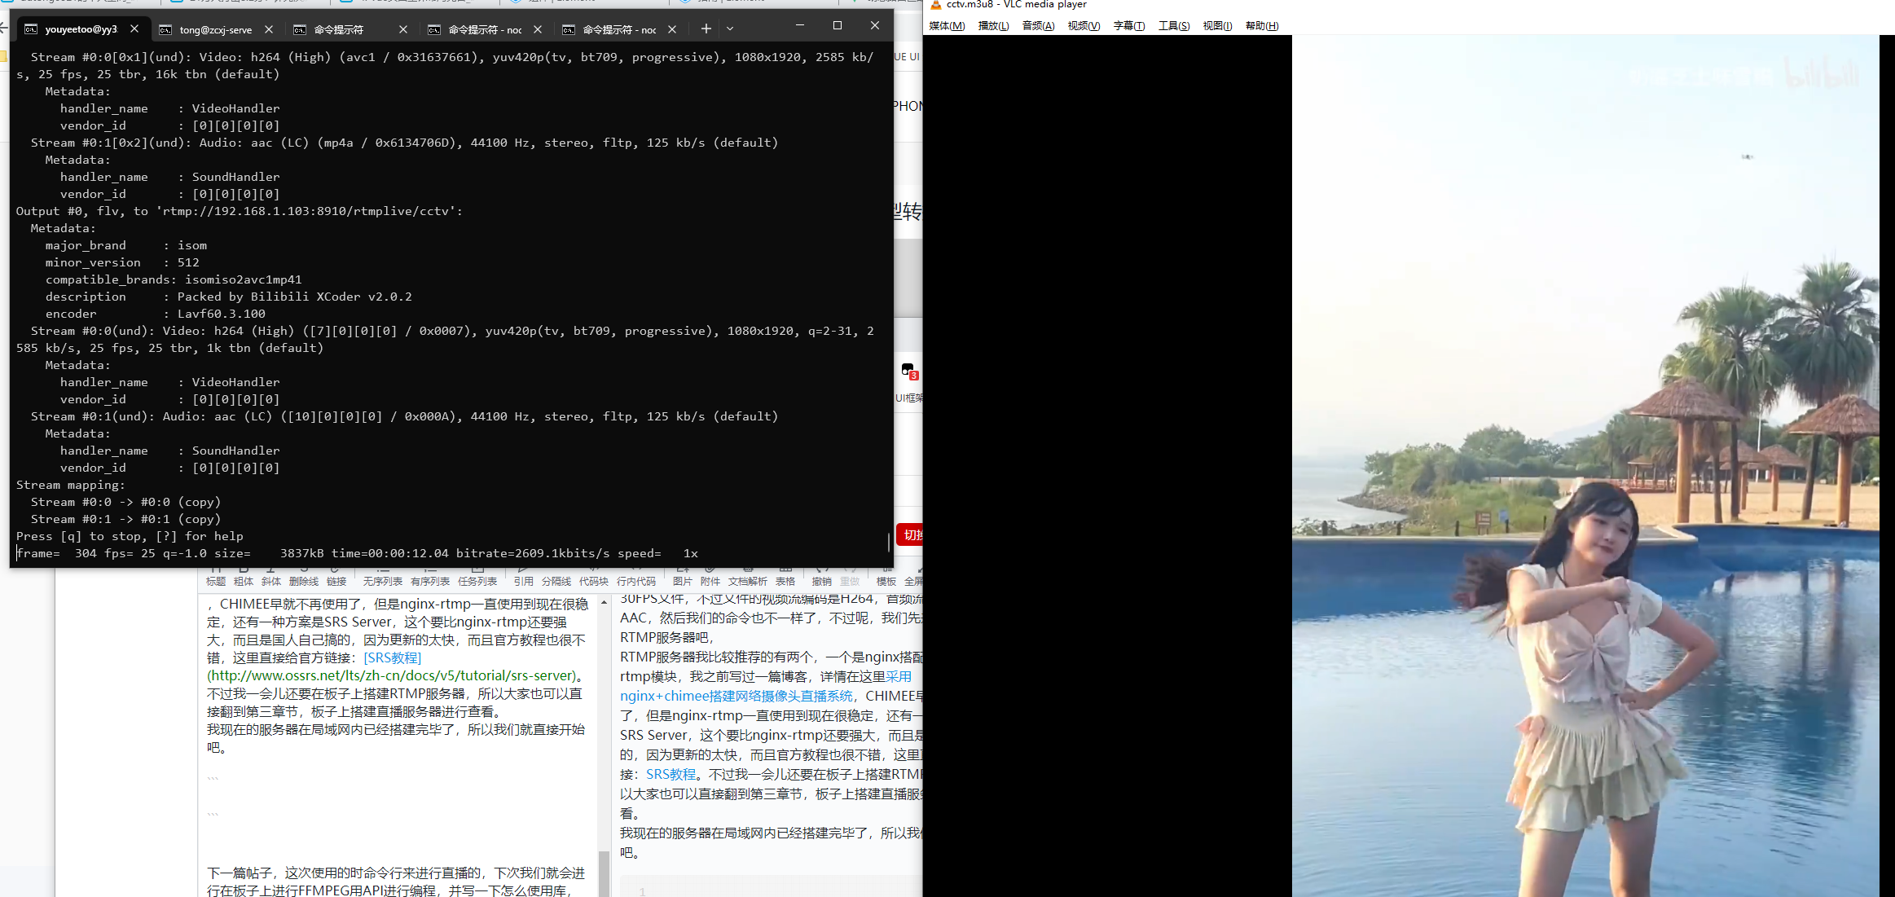Click the rtmp://192.168.1.103:8910/rtmplive/cctv output line
Viewport: 1895px width, 897px height.
point(240,211)
